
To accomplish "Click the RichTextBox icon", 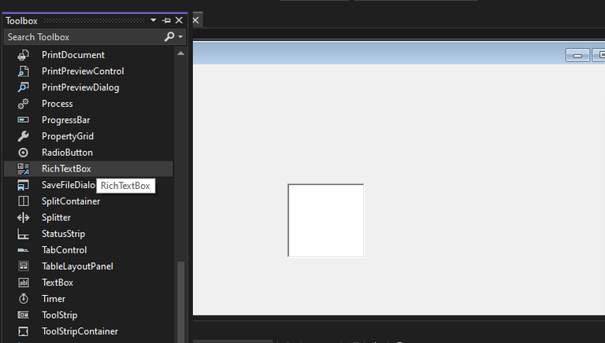I will pos(23,169).
